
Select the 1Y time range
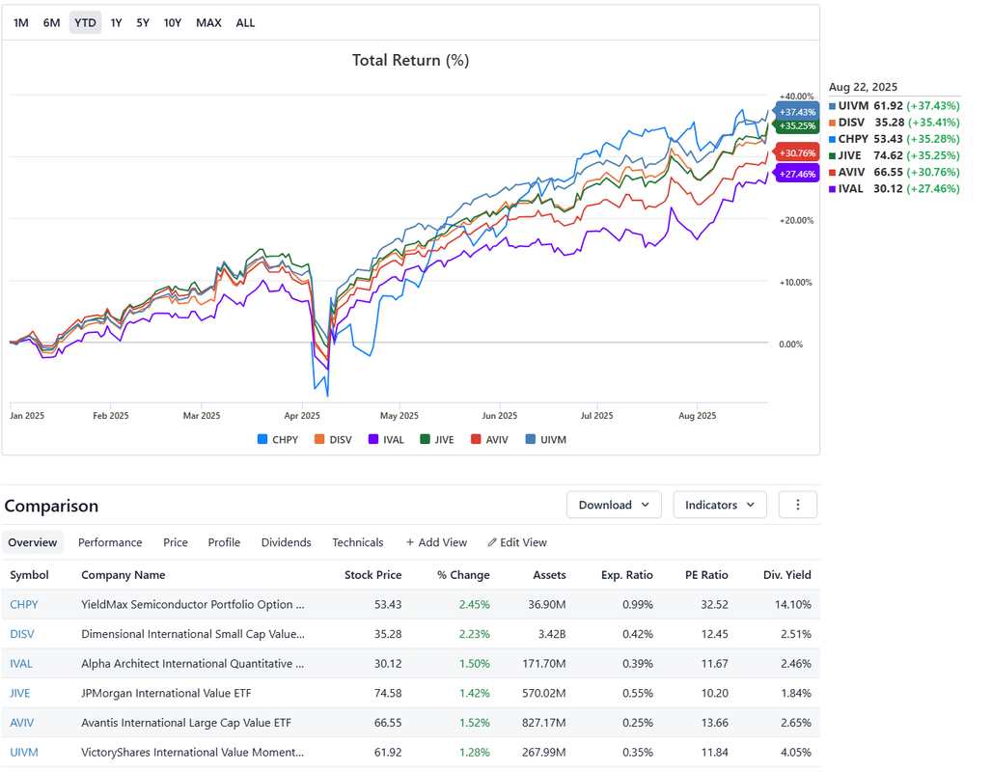coord(116,23)
